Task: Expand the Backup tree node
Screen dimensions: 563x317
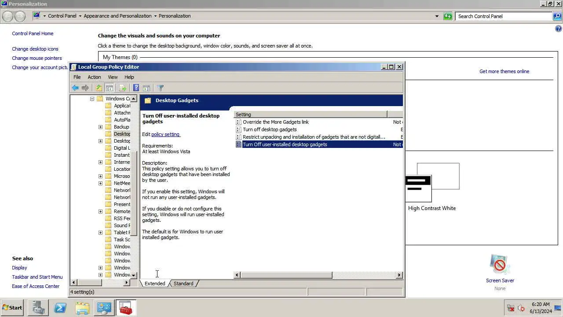Action: [x=100, y=127]
